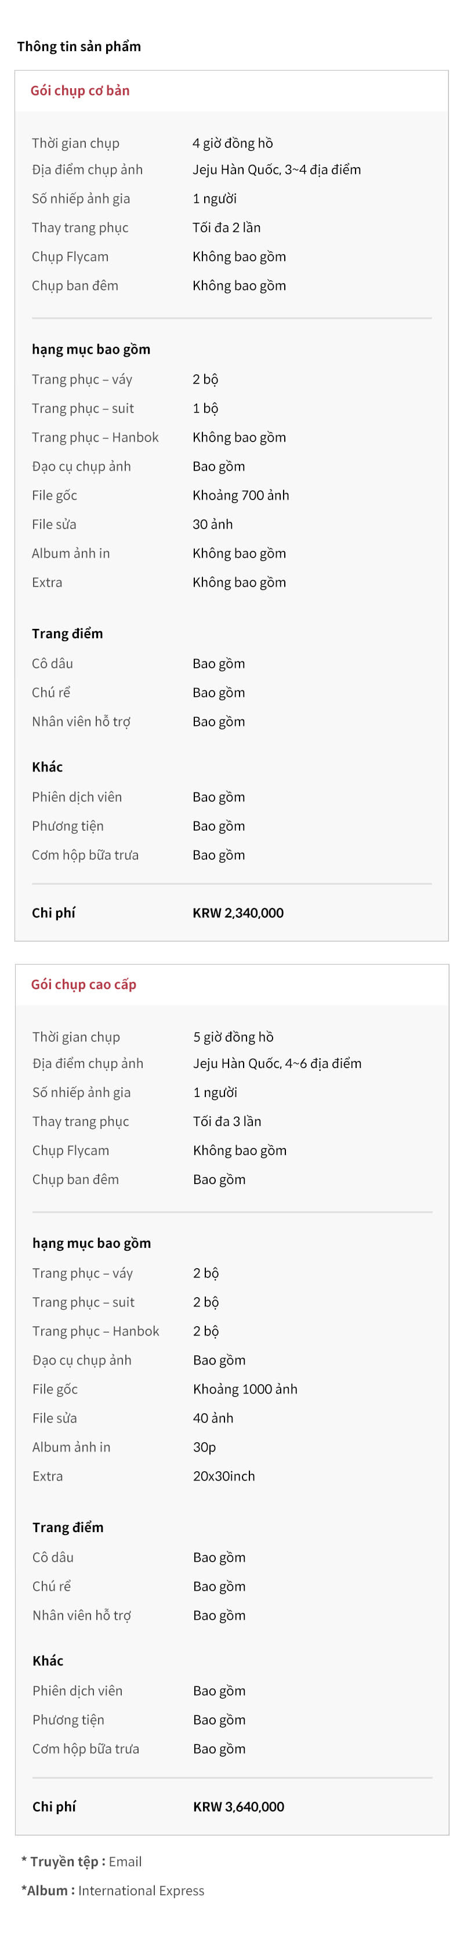Click "Tối đa 3 lần" outfit change value
The height and width of the screenshot is (1933, 464).
point(227,1121)
